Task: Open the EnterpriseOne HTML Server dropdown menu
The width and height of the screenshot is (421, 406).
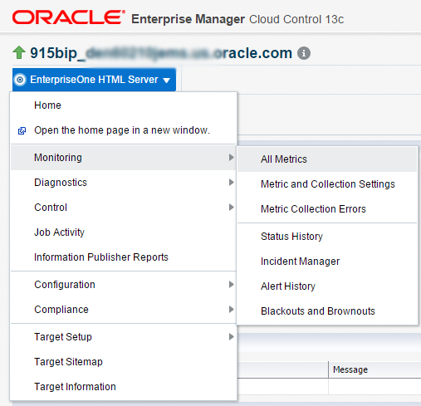Action: point(94,80)
